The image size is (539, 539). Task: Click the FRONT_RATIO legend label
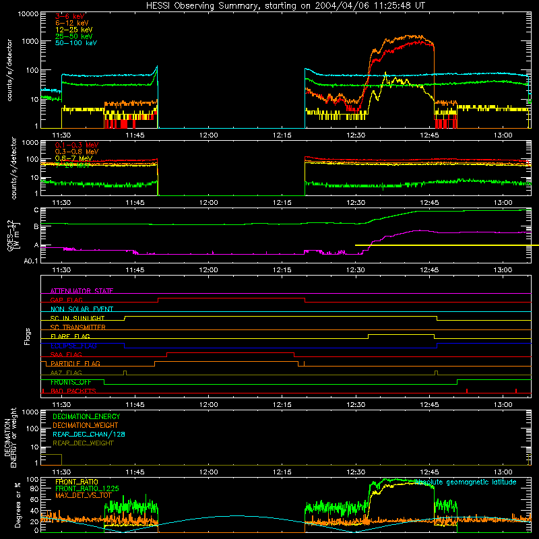click(77, 482)
